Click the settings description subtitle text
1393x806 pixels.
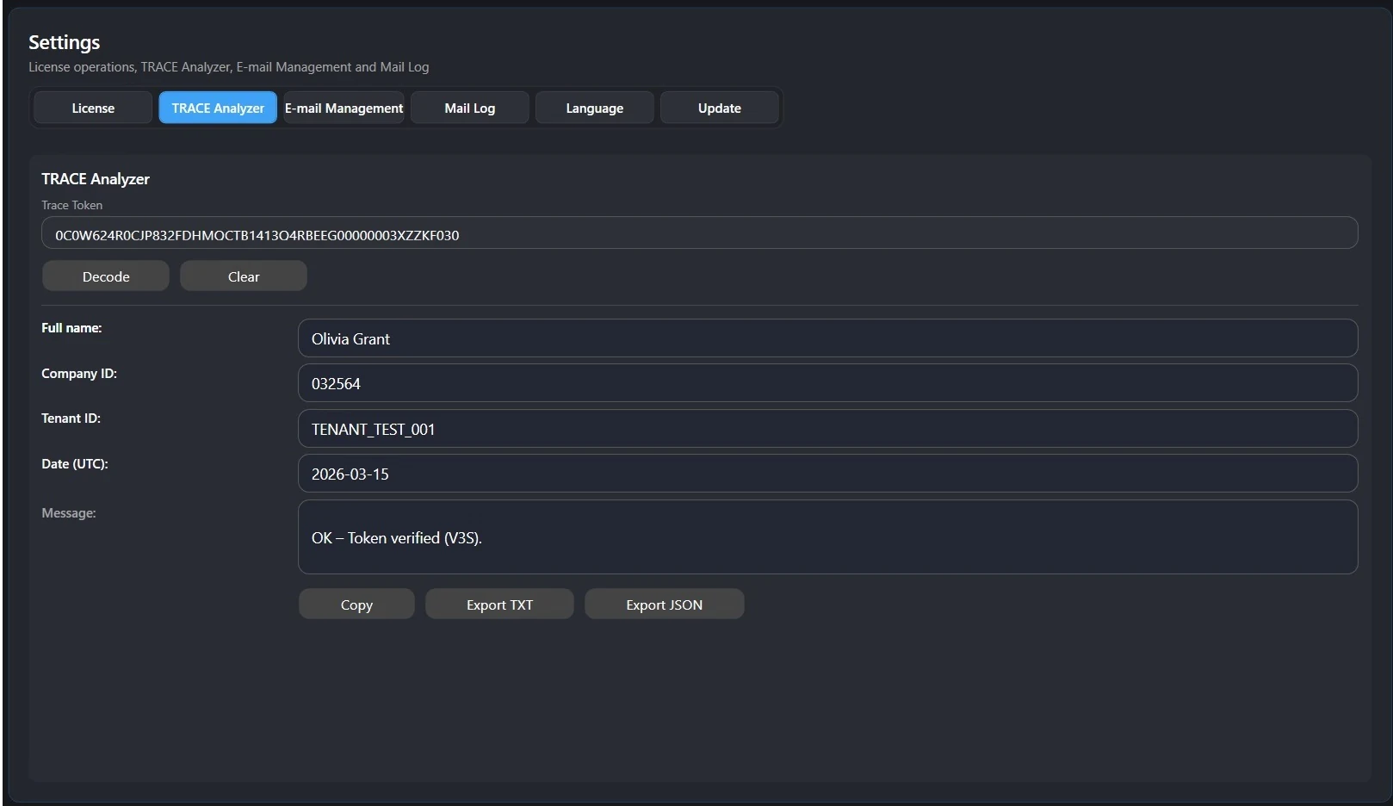(228, 66)
